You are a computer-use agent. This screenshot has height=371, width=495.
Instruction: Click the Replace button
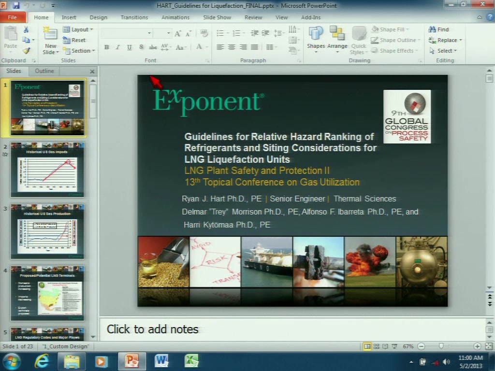[445, 40]
